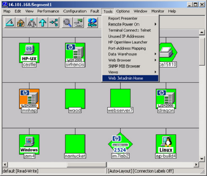Open the Performance menu
The width and height of the screenshot is (207, 176).
coord(48,11)
